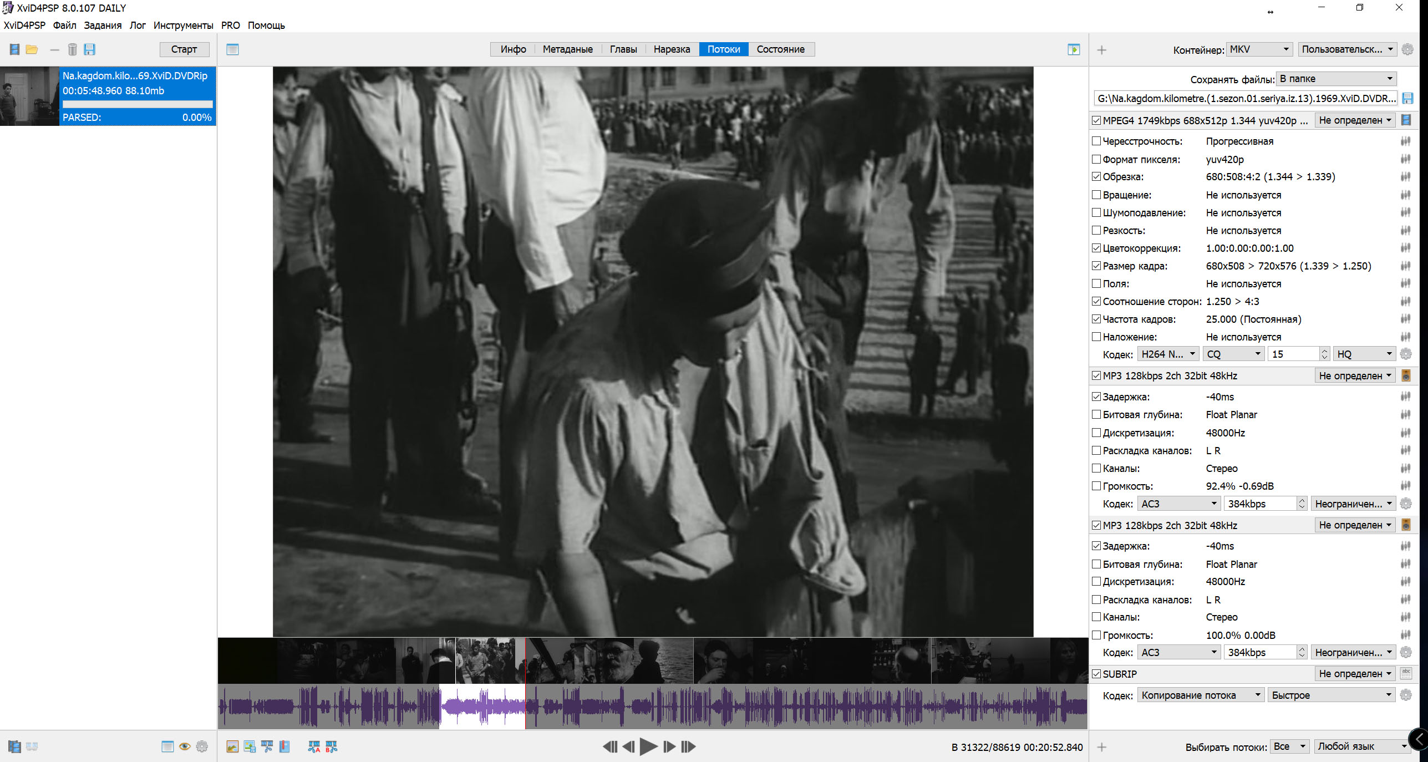
Task: Open the first AC3 audio codec dropdown
Action: 1178,504
